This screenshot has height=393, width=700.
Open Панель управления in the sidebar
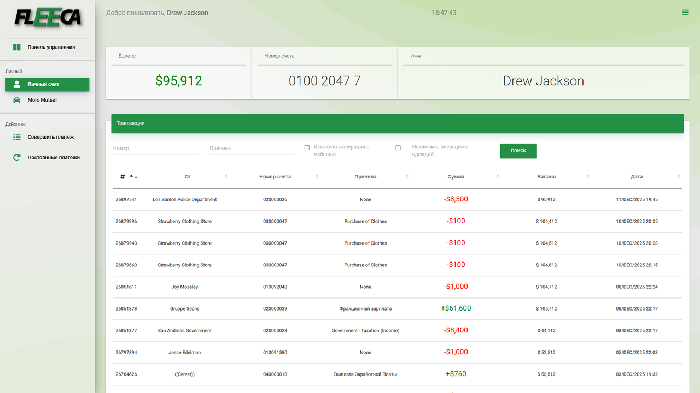(48, 47)
